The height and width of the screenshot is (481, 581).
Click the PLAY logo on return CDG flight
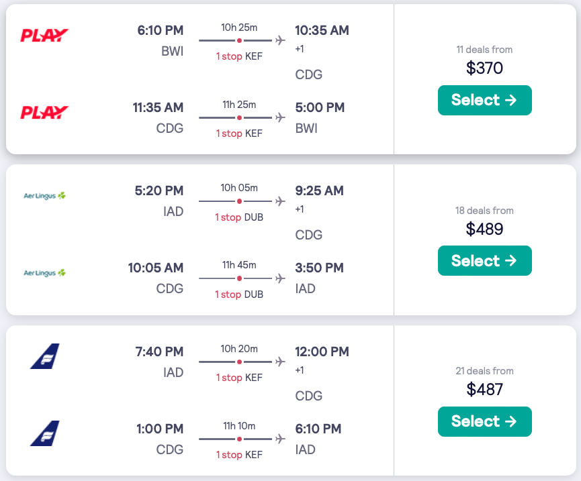(x=44, y=112)
